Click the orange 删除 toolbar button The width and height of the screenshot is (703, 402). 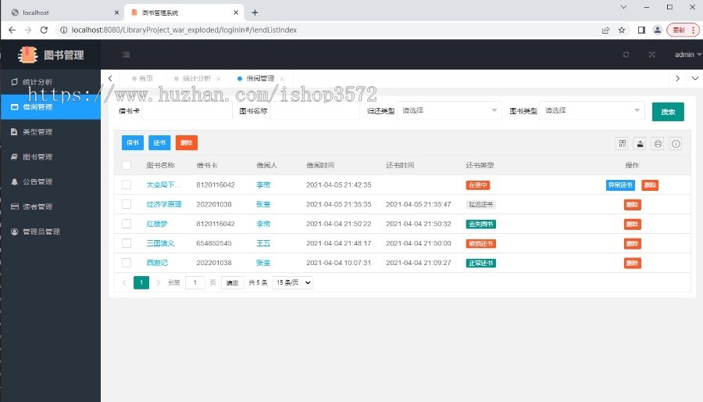[187, 142]
